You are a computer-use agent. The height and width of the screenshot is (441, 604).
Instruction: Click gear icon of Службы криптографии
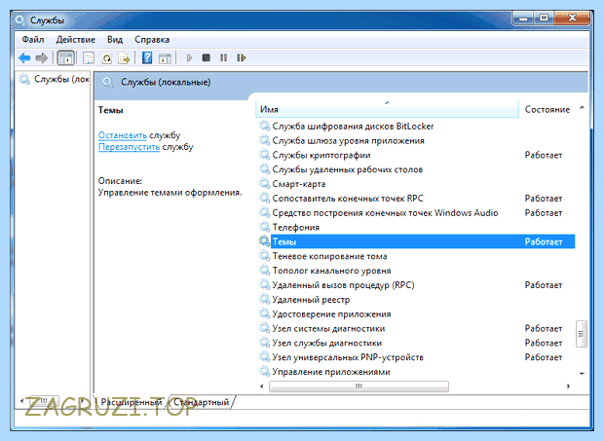click(x=264, y=155)
